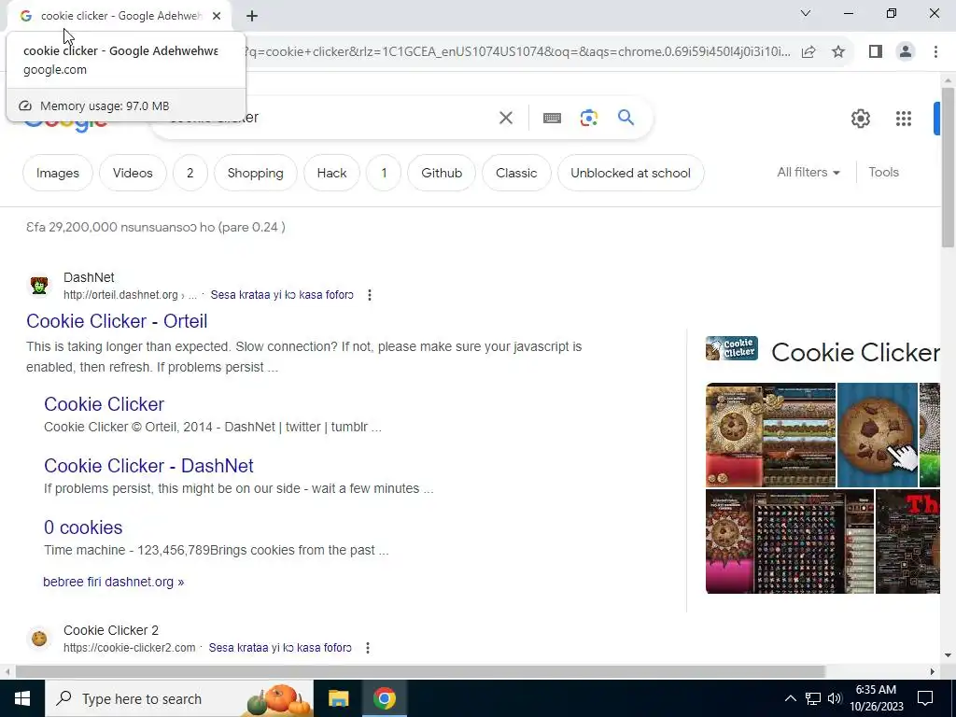Click translate link beside cookie-clicker2.com
Viewport: 956px width, 717px height.
[280, 648]
